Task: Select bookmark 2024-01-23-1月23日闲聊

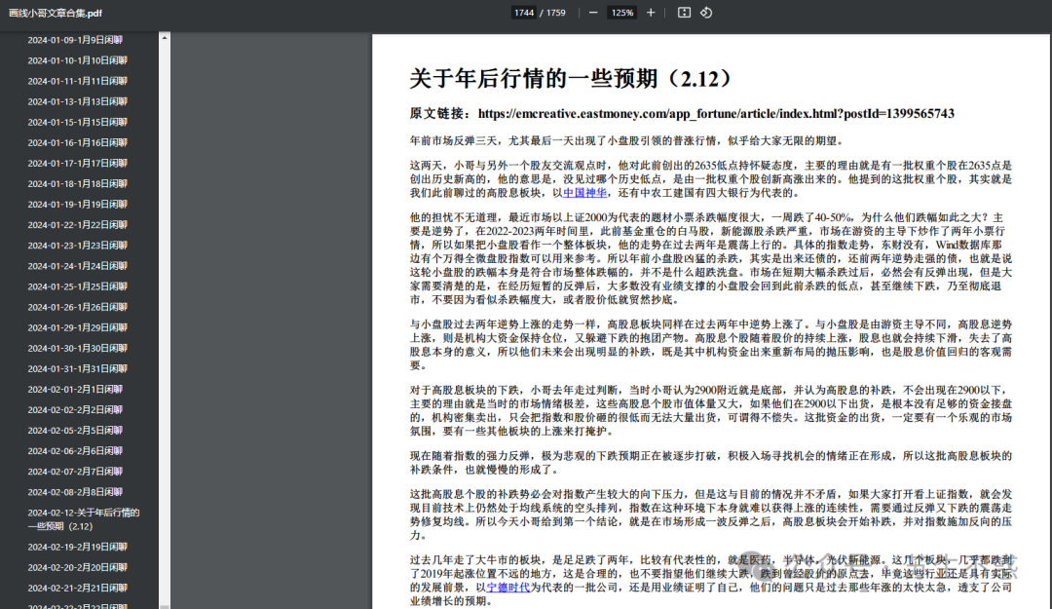Action: [x=78, y=246]
